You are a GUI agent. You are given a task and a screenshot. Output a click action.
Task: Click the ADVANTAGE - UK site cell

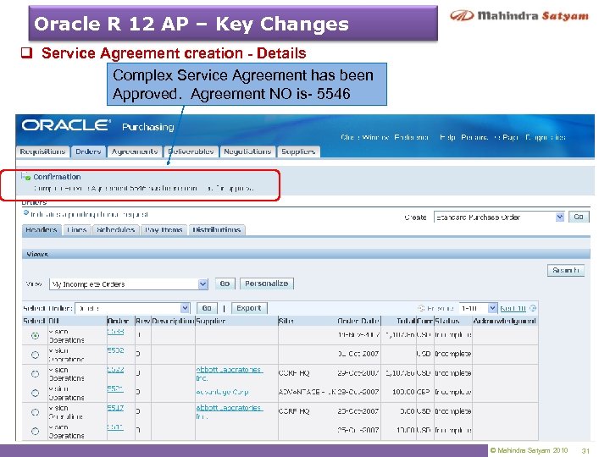point(308,392)
